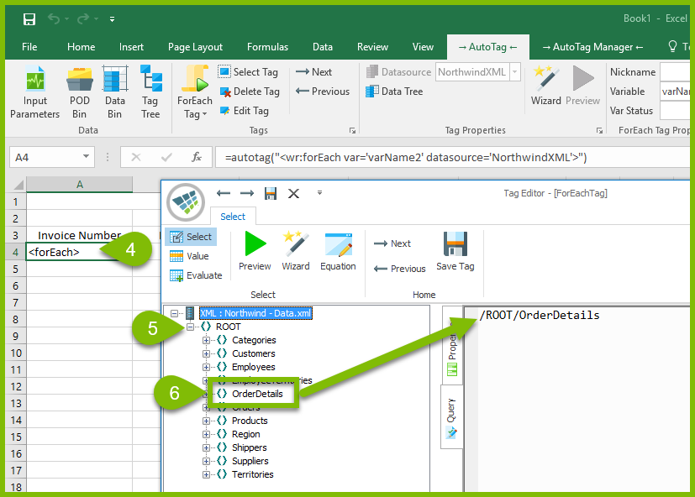The image size is (695, 497).
Task: Click the back arrow in Tag Editor
Action: [x=224, y=193]
